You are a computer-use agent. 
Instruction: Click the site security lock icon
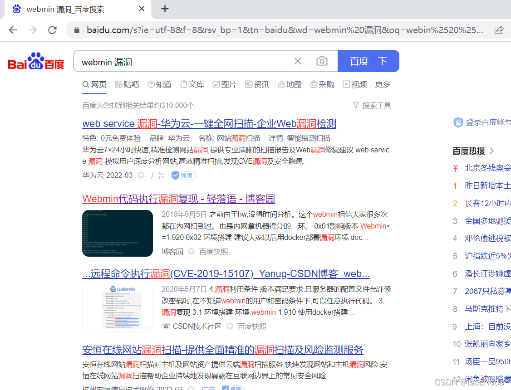(x=77, y=29)
